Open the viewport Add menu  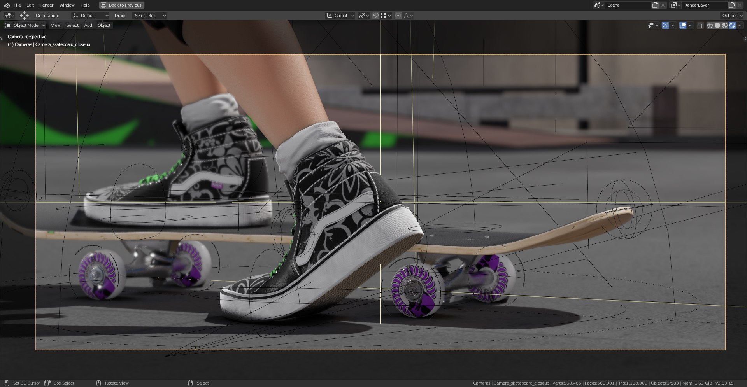[x=88, y=25]
